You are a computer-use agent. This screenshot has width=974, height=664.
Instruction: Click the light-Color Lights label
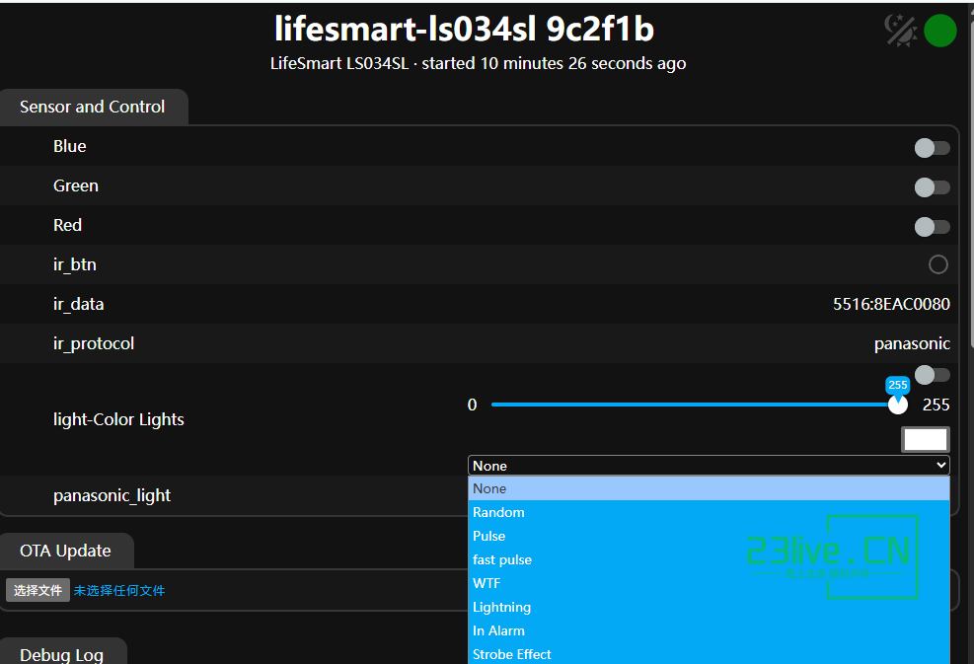(118, 420)
